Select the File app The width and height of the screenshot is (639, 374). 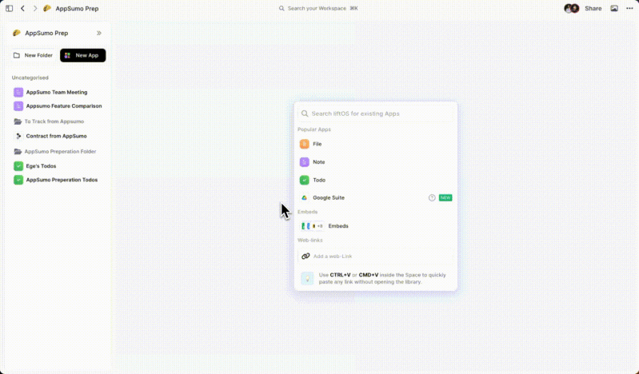[x=375, y=144]
